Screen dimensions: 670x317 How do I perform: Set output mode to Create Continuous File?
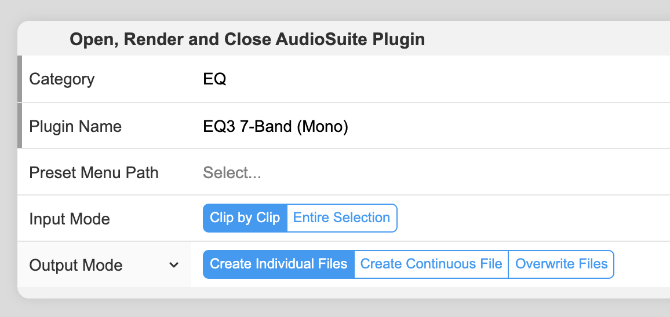coord(431,264)
